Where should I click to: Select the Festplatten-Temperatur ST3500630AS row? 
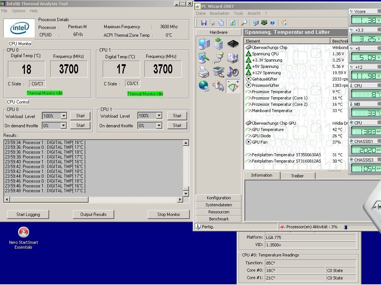click(x=296, y=155)
